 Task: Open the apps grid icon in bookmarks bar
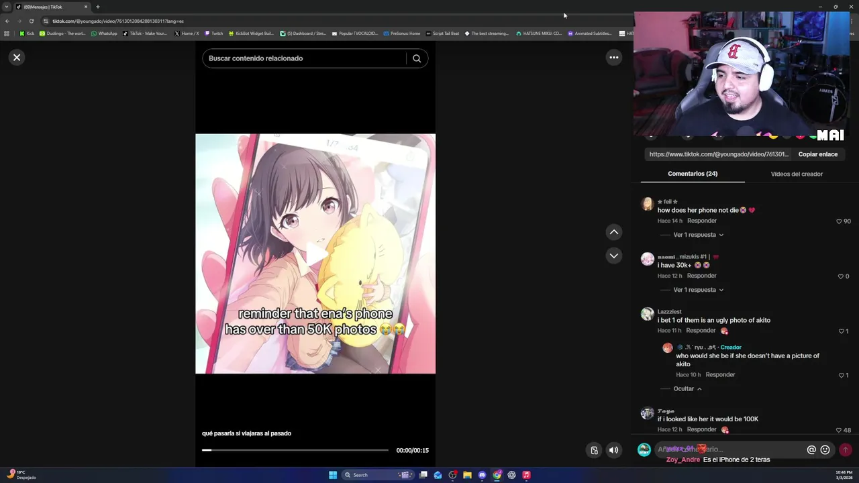tap(7, 34)
